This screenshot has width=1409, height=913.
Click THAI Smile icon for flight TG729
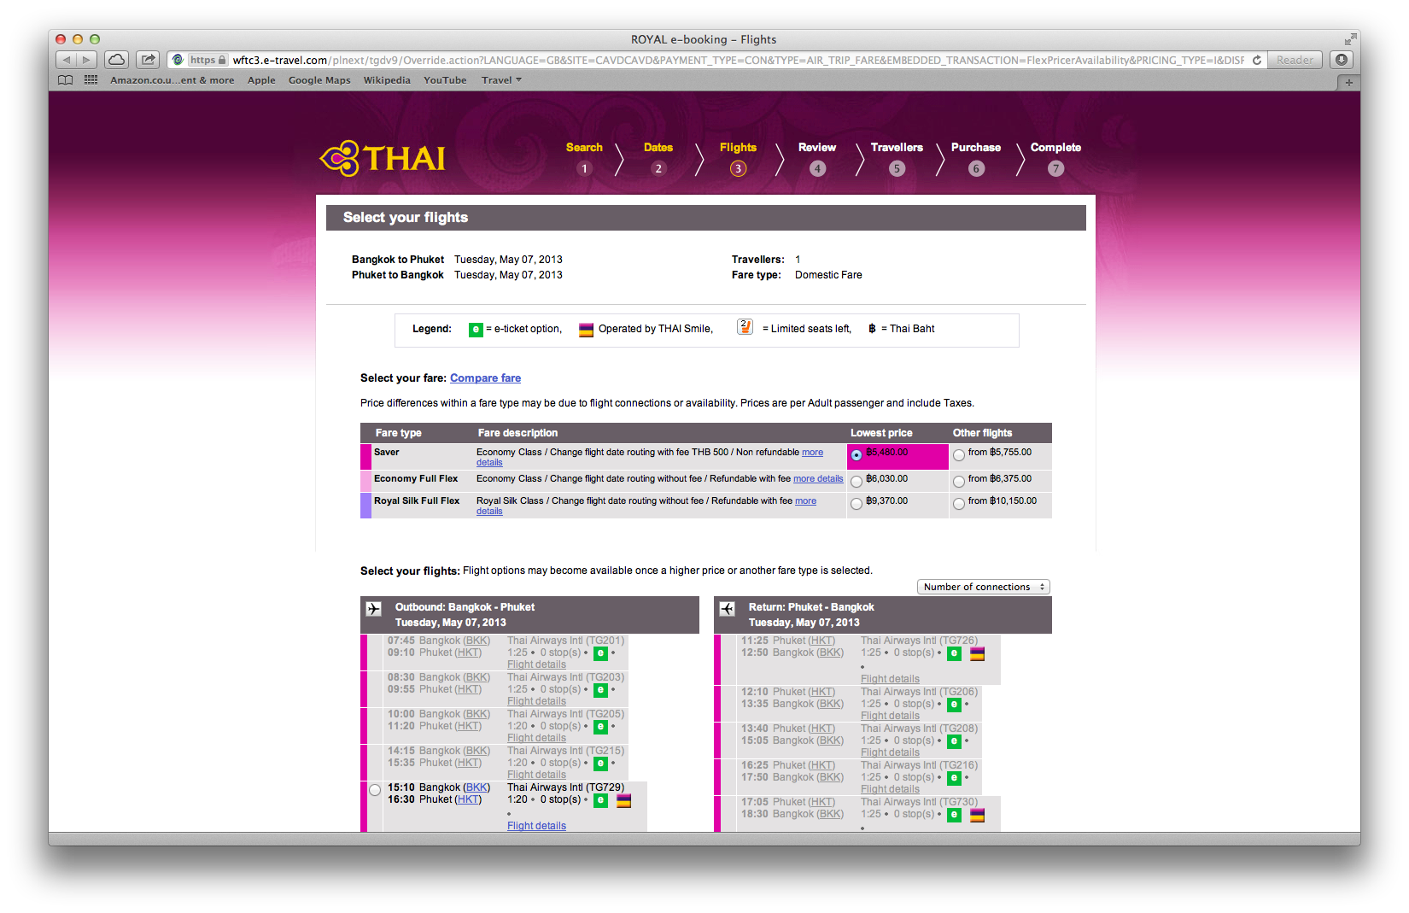[x=624, y=801]
